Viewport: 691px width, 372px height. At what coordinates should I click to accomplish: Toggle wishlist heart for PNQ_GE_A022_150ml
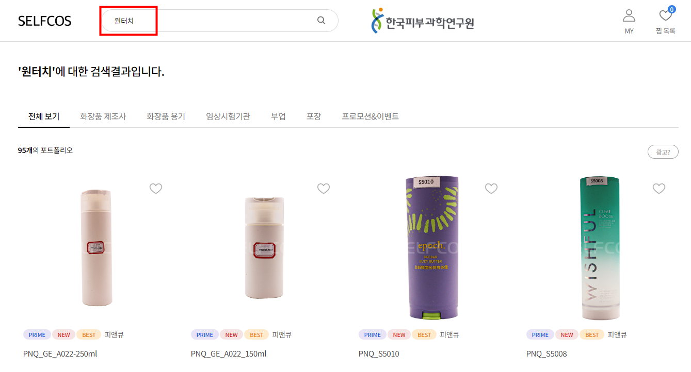click(324, 189)
